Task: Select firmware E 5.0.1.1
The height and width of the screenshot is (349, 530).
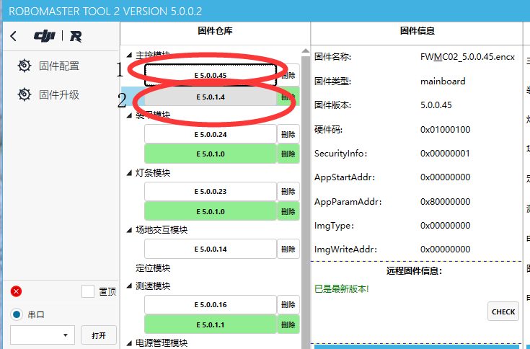Action: click(211, 324)
